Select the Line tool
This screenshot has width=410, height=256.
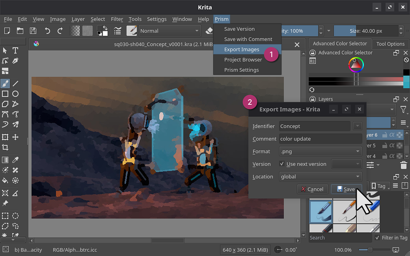(x=15, y=83)
